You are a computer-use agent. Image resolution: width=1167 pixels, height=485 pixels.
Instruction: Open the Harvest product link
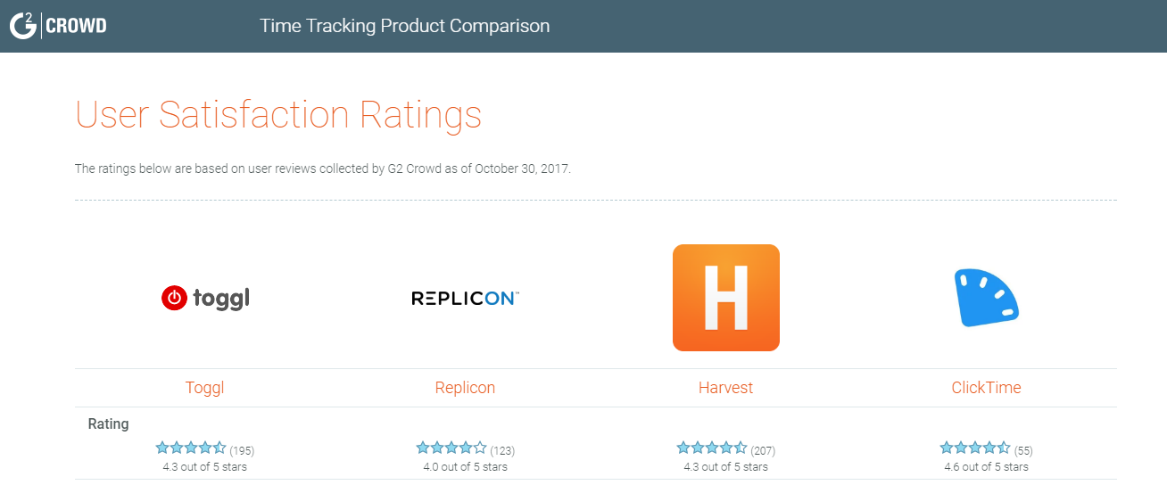726,388
